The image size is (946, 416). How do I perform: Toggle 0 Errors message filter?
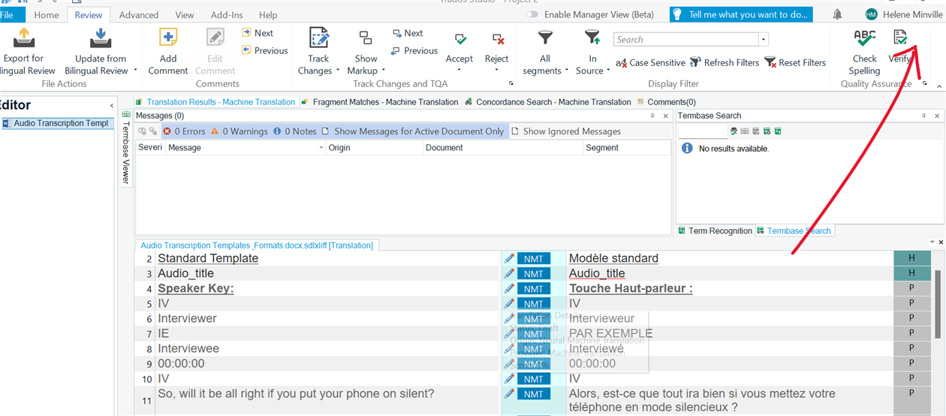click(x=184, y=131)
